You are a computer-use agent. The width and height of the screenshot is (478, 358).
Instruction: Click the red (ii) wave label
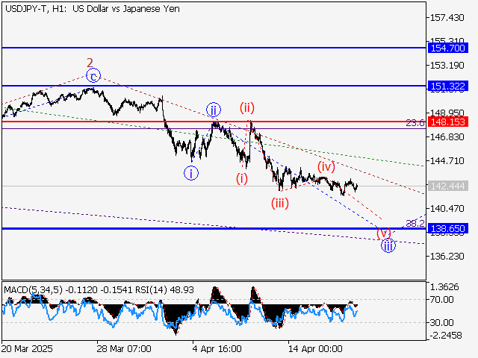point(247,108)
